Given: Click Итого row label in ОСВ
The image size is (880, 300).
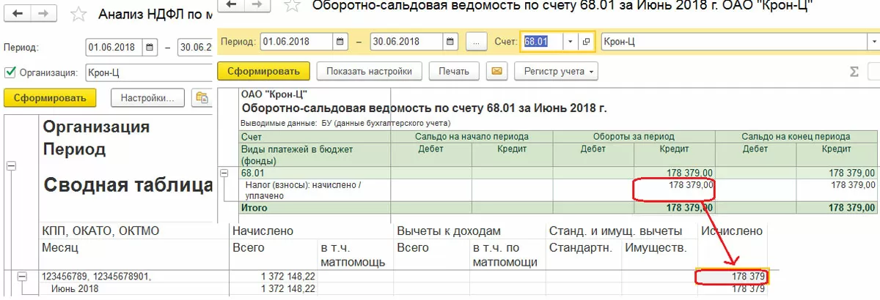Looking at the screenshot, I should 315,208.
